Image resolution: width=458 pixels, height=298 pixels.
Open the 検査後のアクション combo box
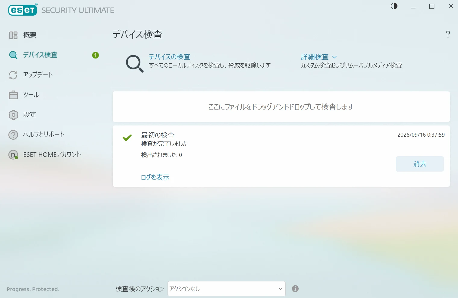coord(227,289)
